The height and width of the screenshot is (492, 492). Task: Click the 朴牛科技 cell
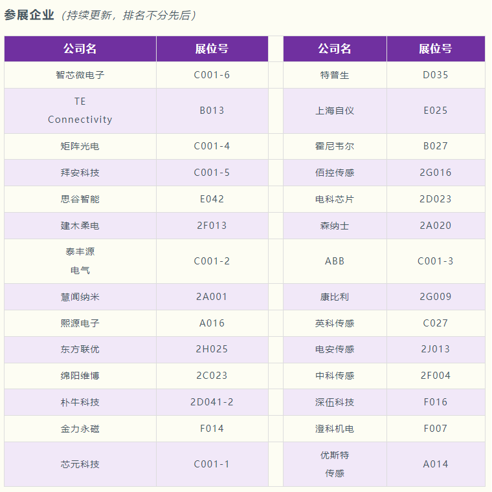pyautogui.click(x=80, y=402)
